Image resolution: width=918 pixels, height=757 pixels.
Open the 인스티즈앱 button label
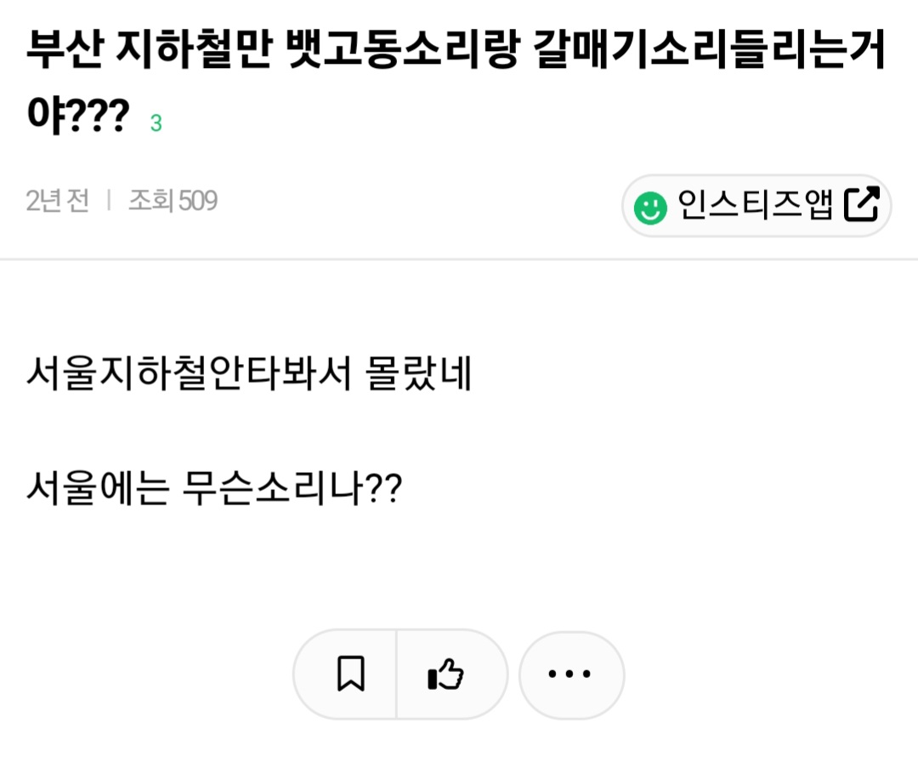(755, 205)
